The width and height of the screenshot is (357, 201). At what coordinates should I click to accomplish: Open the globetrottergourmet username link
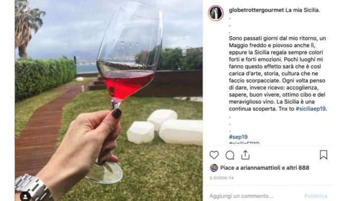256,10
